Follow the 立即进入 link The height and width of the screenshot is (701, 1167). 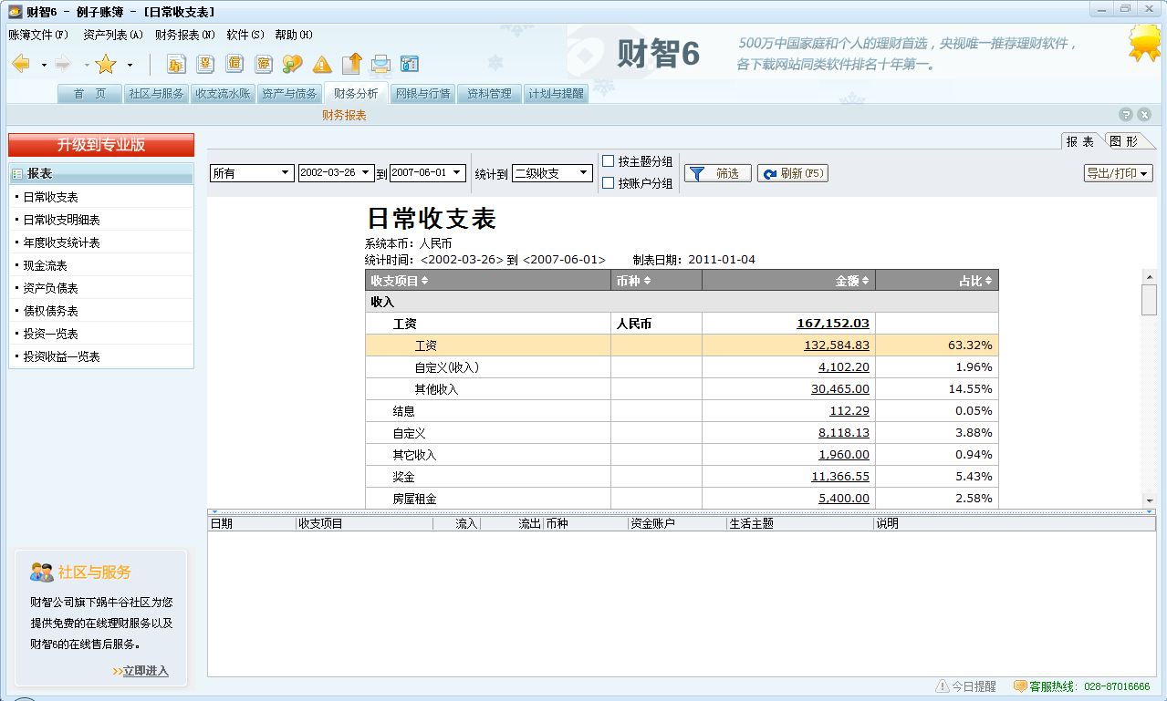click(x=146, y=671)
